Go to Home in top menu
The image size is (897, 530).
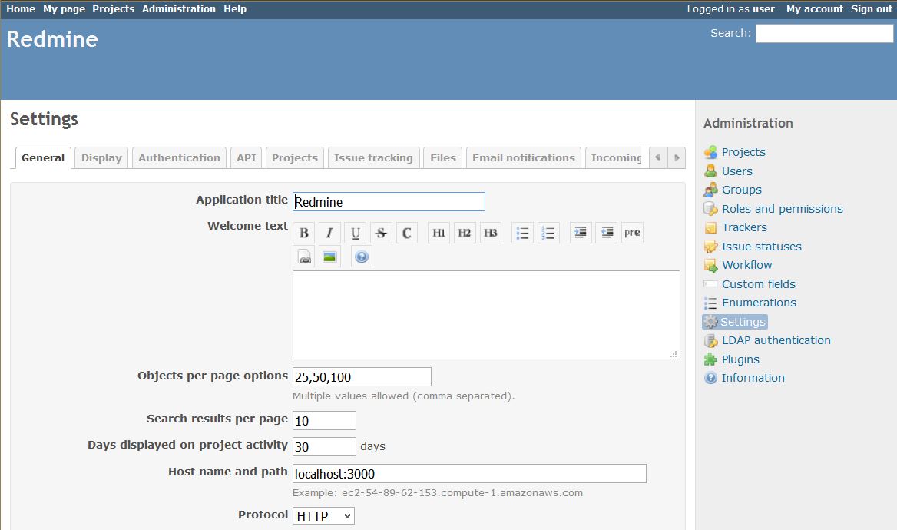(21, 9)
